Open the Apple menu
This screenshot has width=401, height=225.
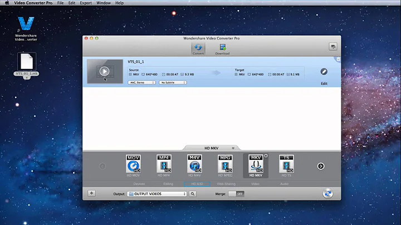point(7,3)
